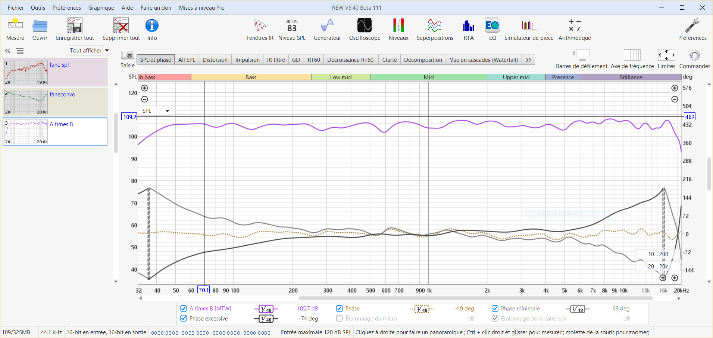Launch the Générateur signal tool
The width and height of the screenshot is (713, 338).
[x=327, y=29]
